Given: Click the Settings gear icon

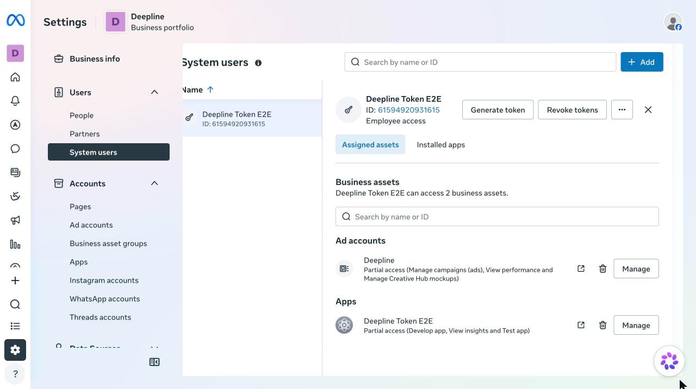Looking at the screenshot, I should [x=15, y=350].
